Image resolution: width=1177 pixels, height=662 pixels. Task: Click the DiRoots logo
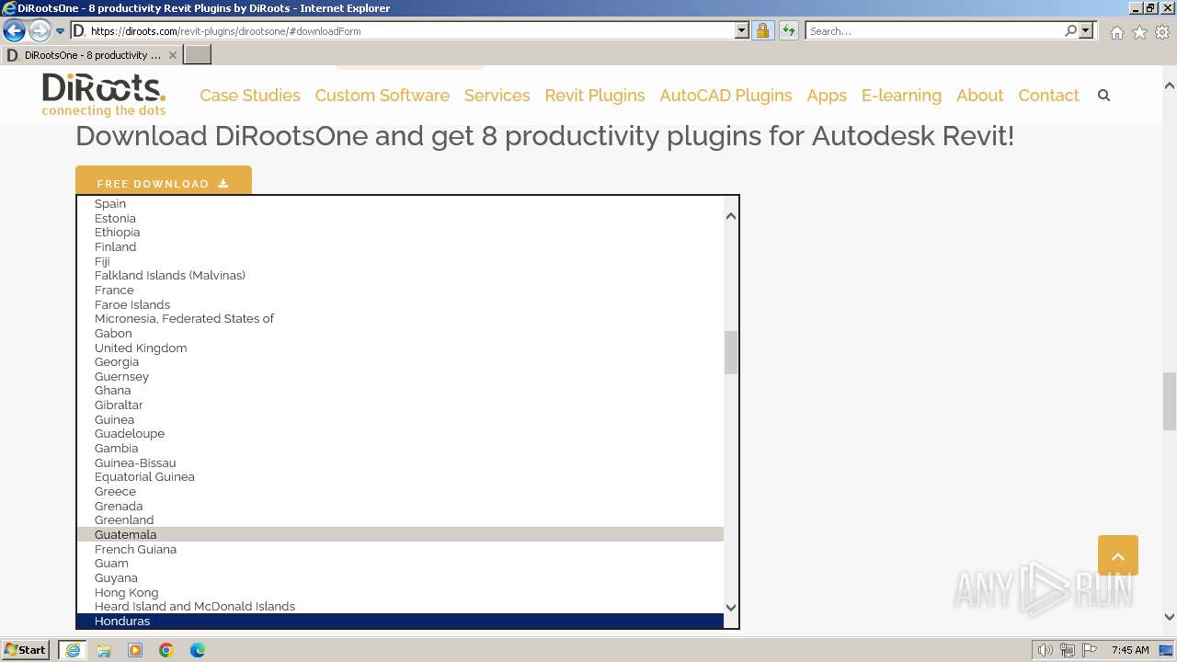104,95
